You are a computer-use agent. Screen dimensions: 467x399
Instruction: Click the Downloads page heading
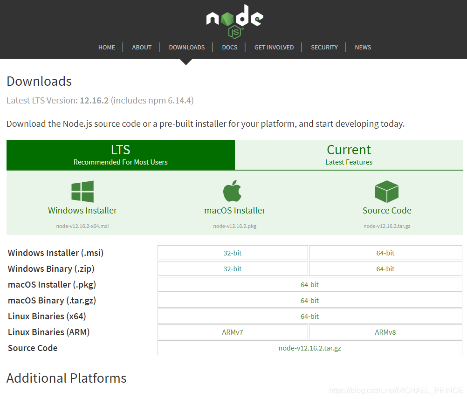point(39,81)
